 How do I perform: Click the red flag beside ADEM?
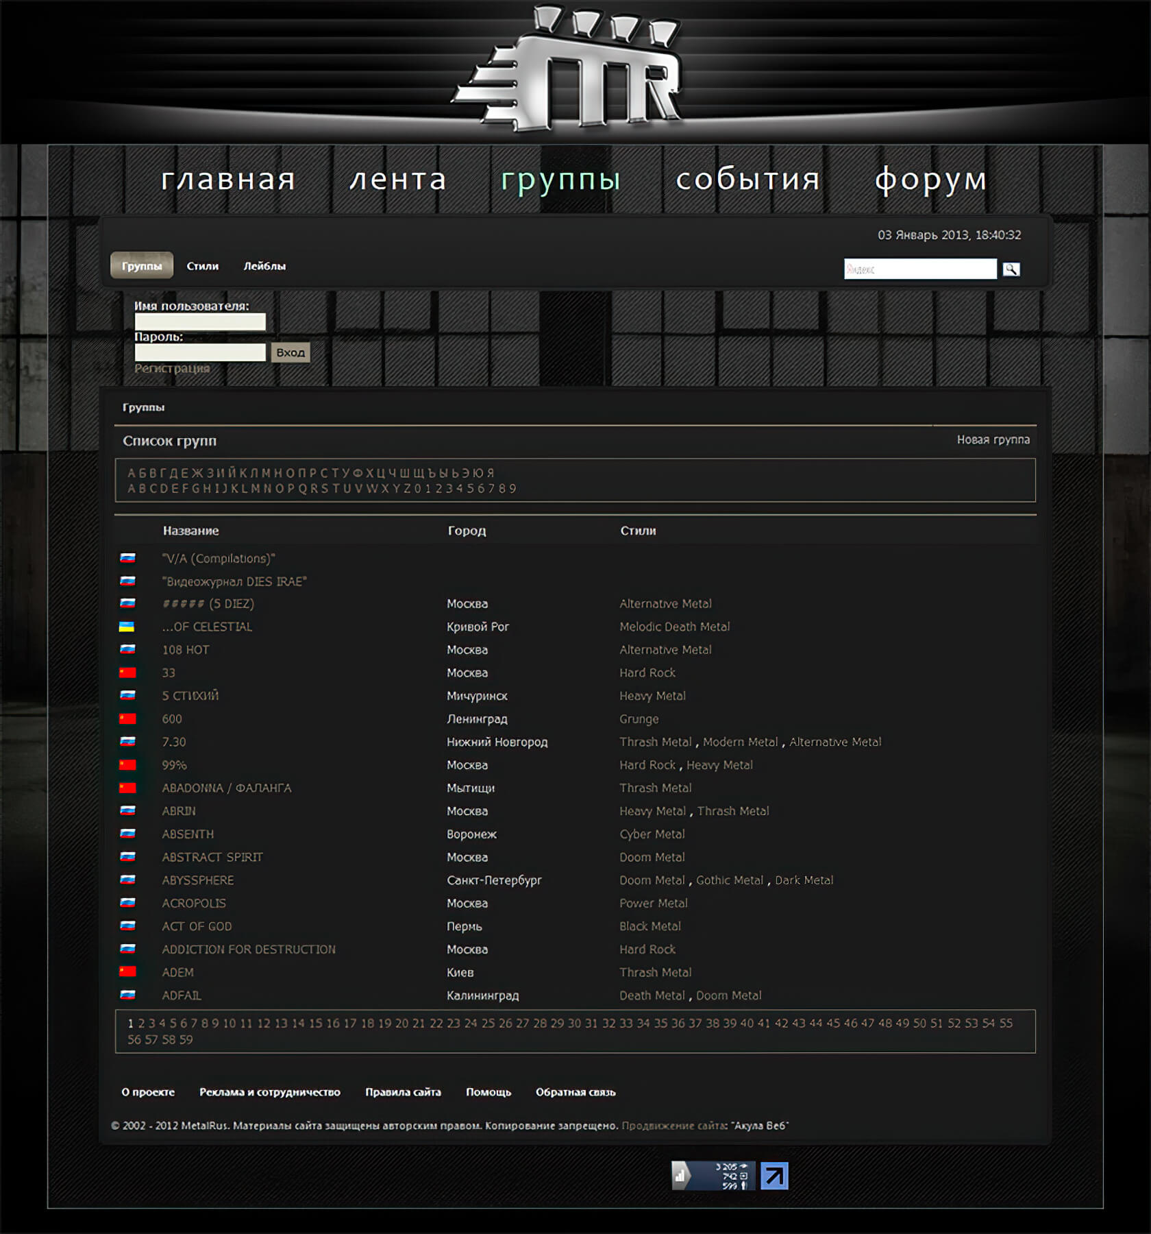[127, 972]
